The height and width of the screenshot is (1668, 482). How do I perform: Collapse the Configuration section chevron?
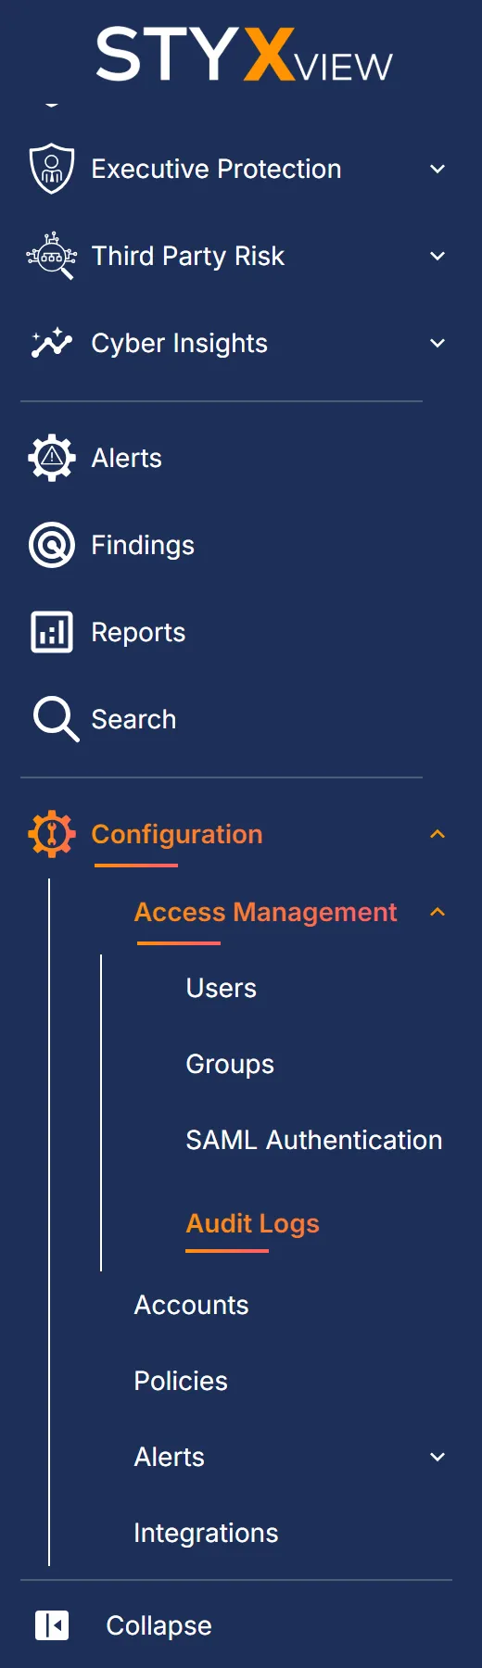coord(438,834)
